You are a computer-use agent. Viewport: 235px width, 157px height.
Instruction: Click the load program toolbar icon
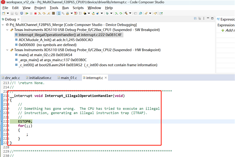click(x=68, y=13)
